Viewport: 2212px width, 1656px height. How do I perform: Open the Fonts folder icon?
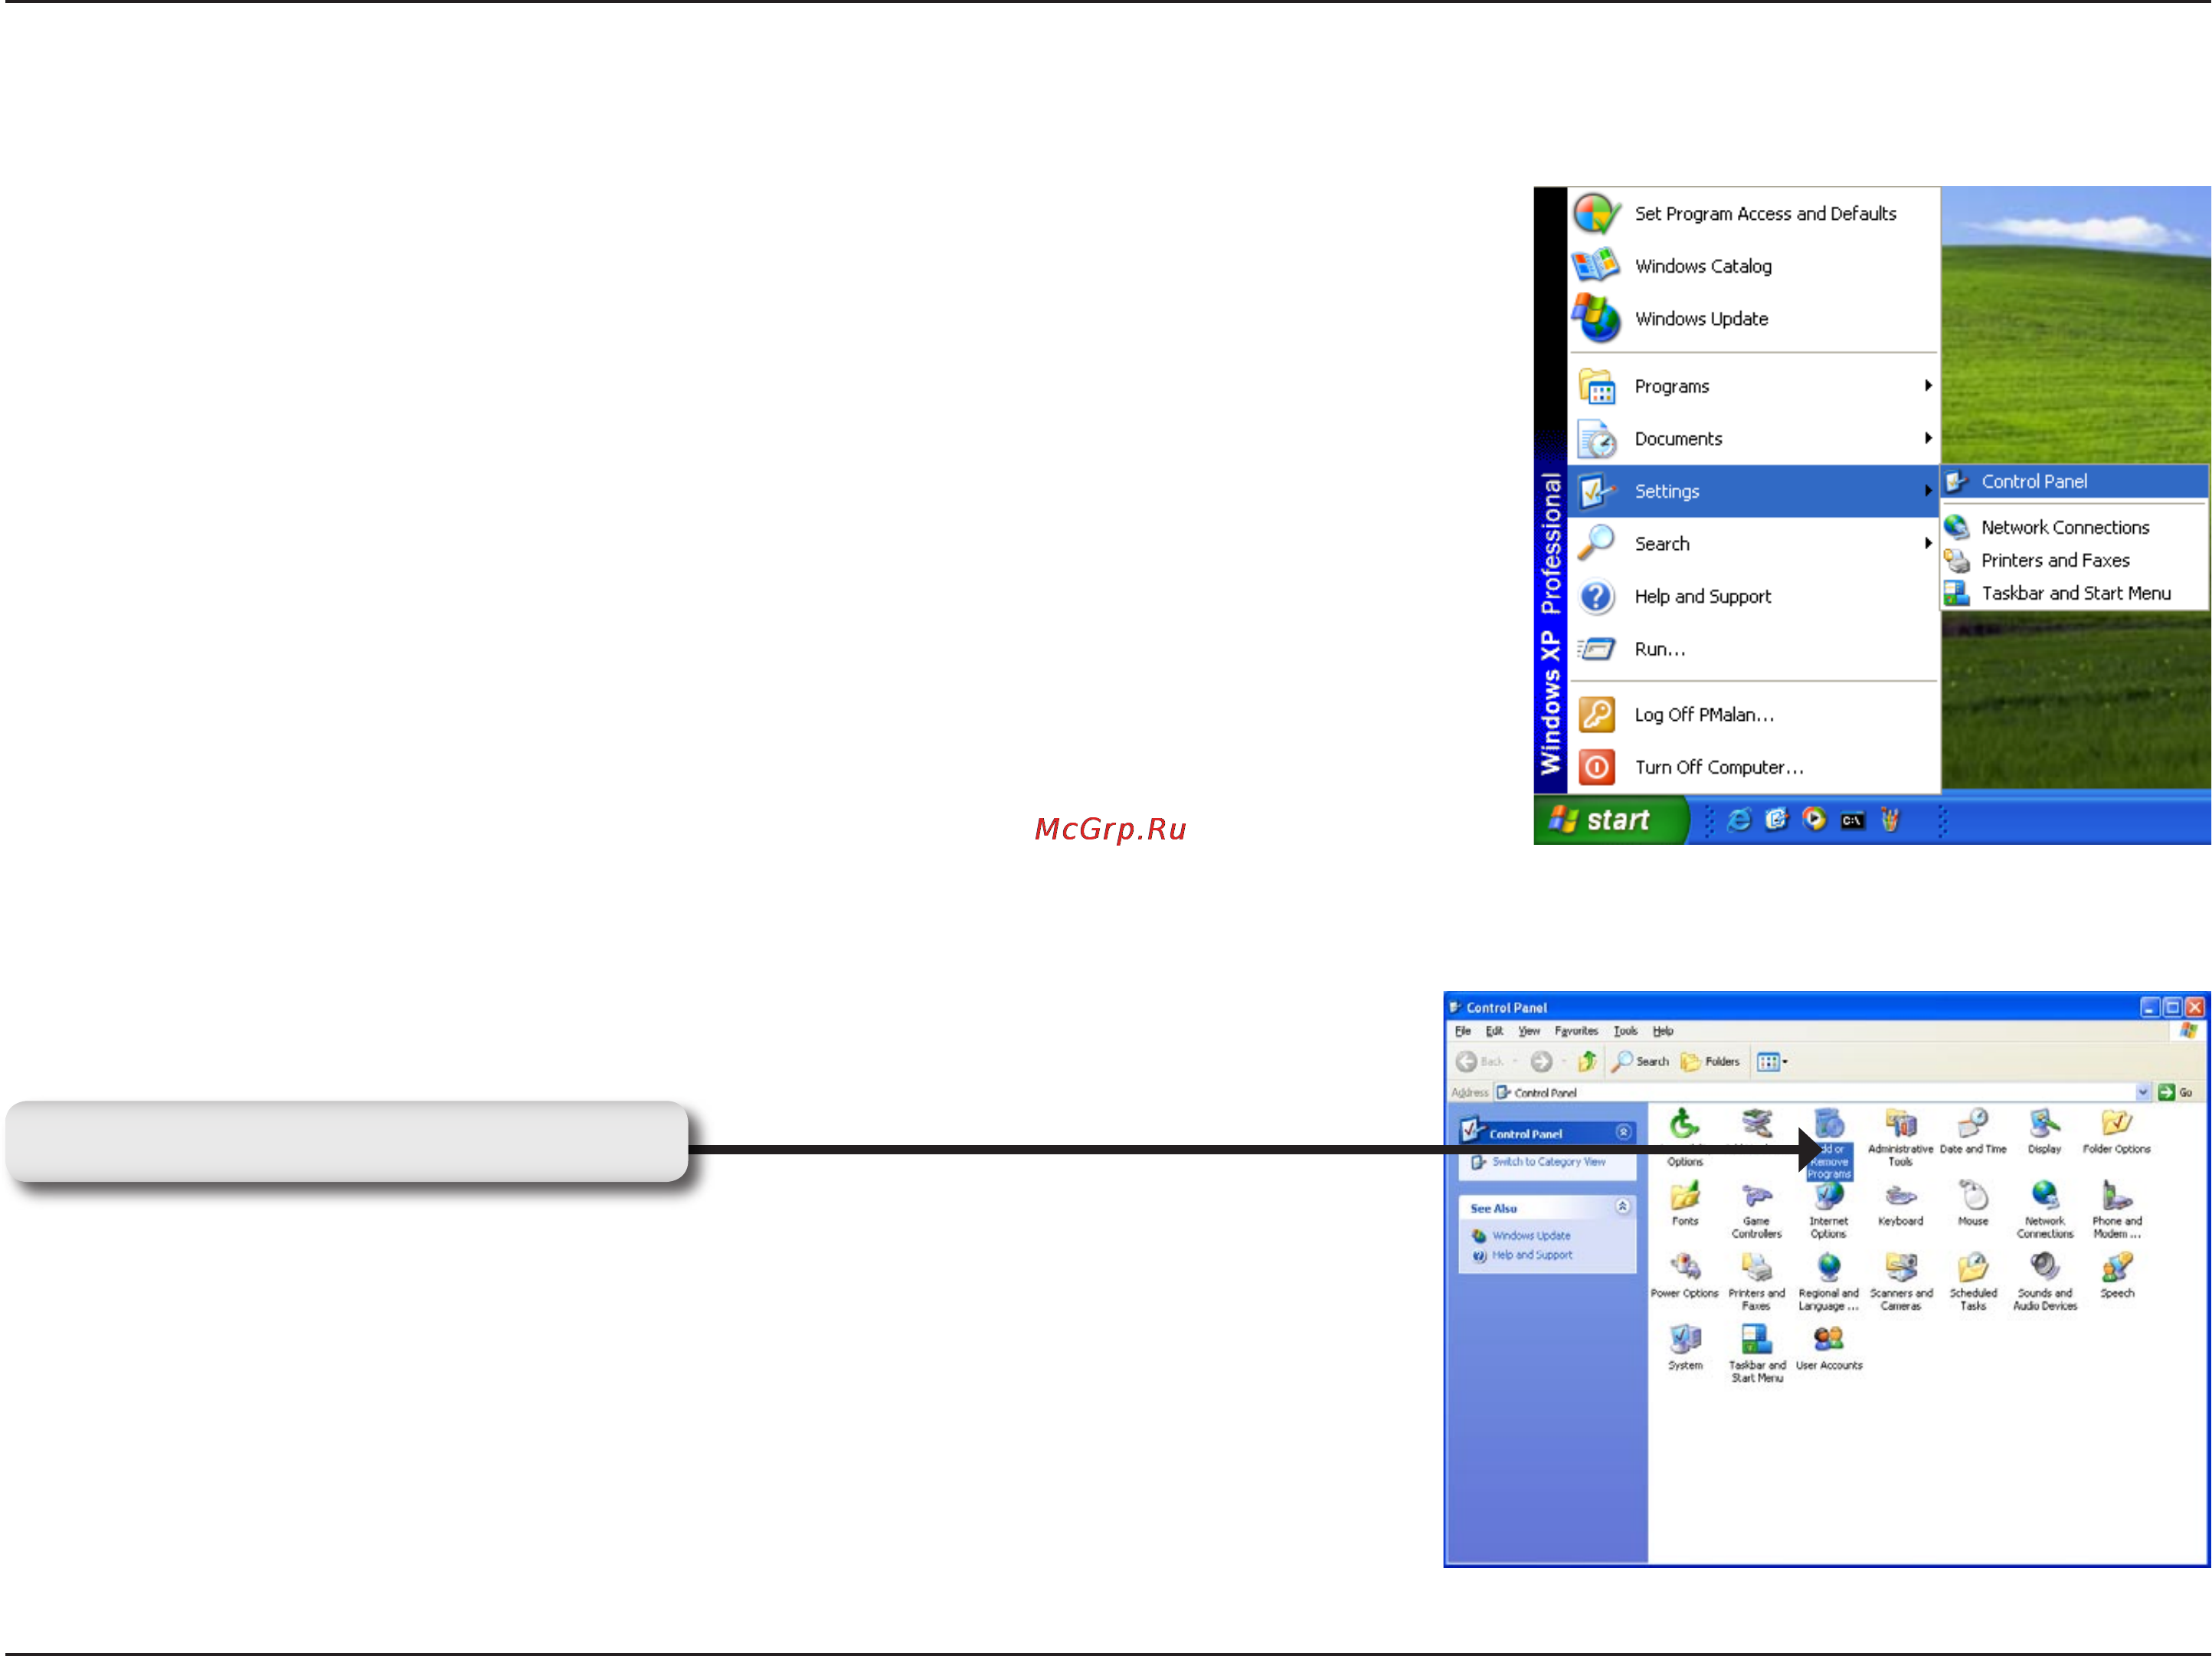pos(1685,1204)
